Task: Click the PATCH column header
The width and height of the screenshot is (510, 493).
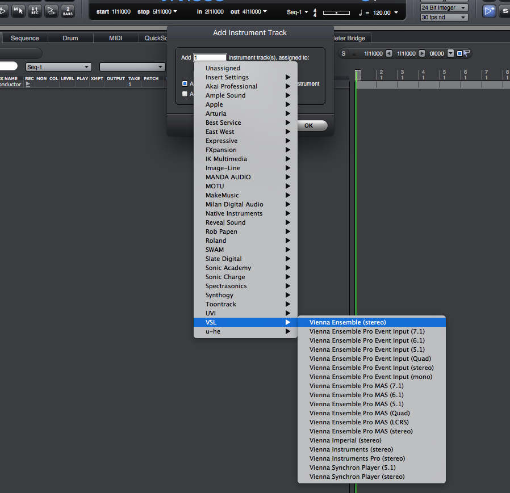Action: 151,79
